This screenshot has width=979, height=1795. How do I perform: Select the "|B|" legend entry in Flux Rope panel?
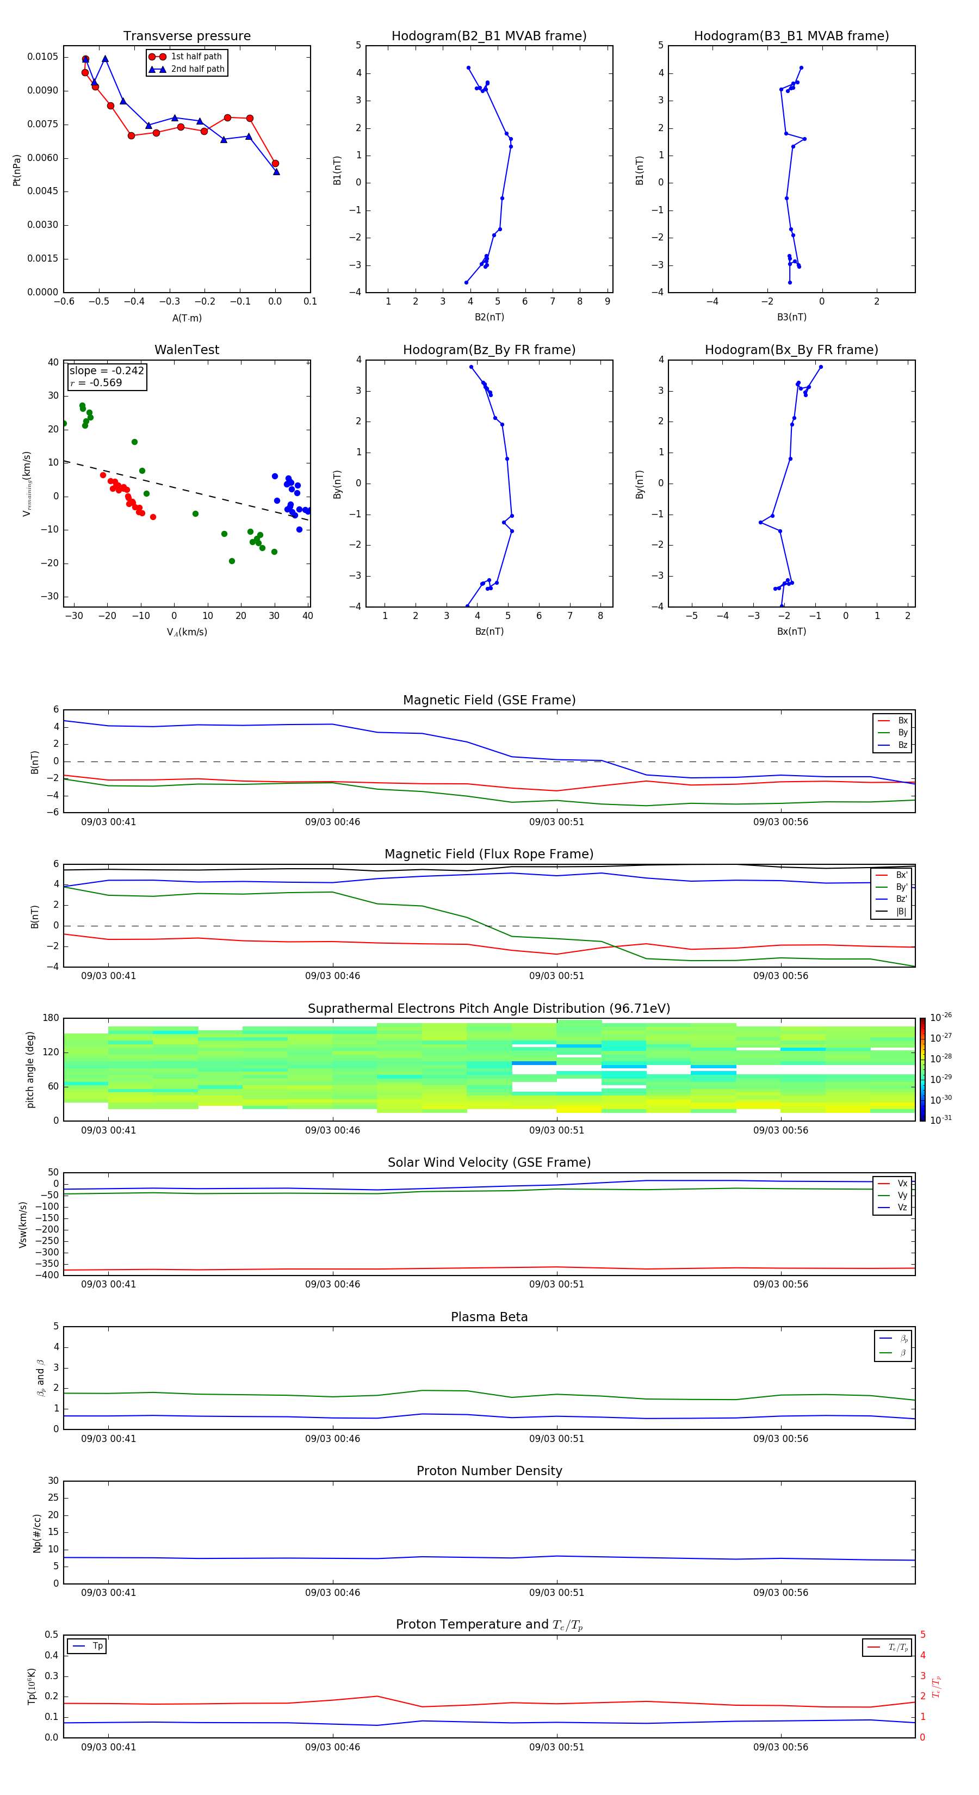(x=891, y=912)
